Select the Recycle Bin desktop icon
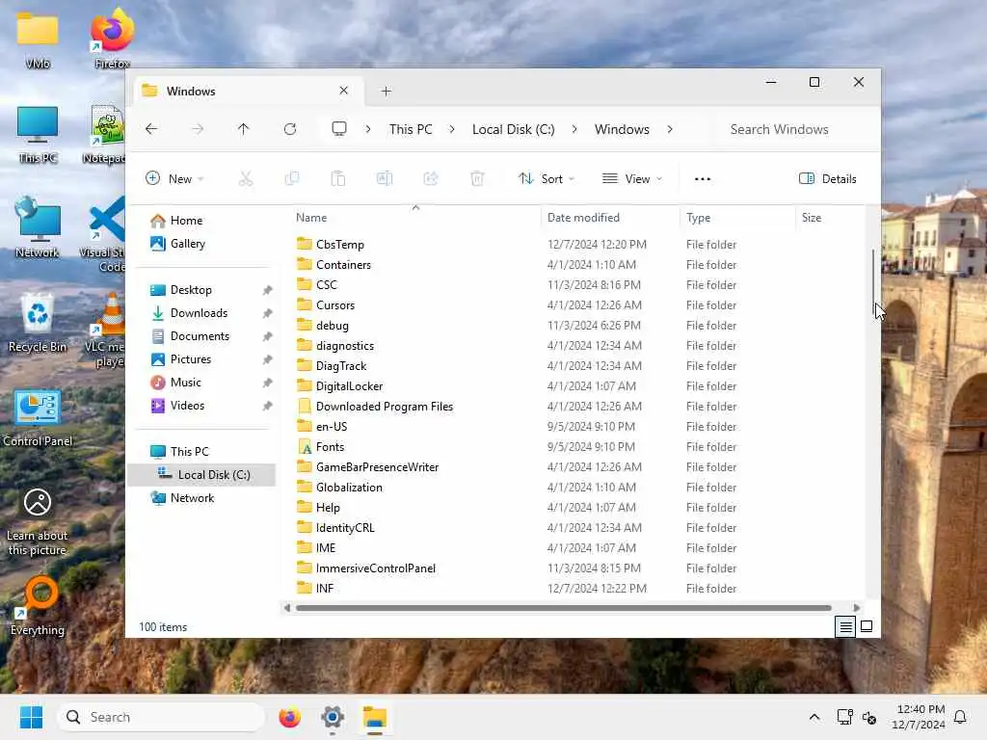987x740 pixels. 38,324
